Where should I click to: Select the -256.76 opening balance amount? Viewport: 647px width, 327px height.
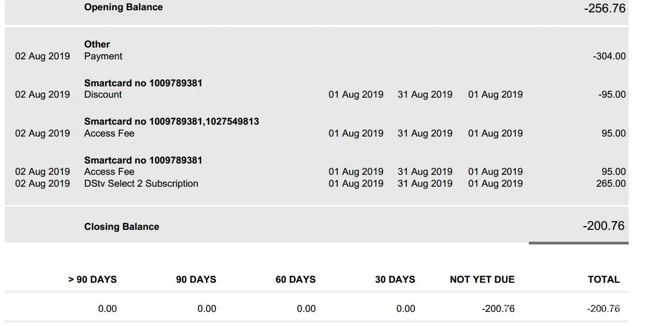point(604,9)
